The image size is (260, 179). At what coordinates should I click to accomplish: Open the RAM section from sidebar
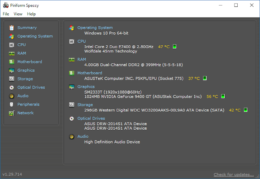tap(22, 53)
